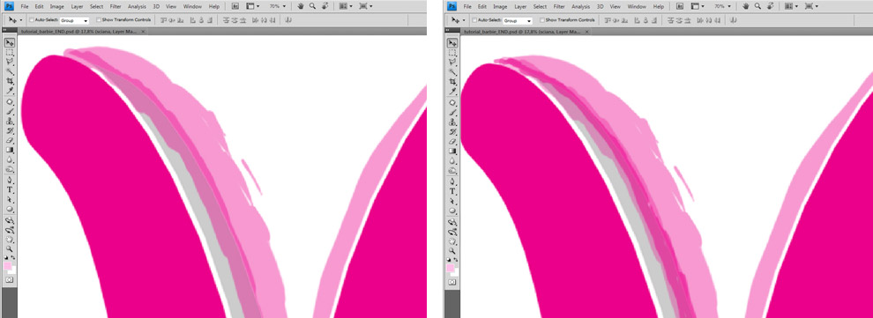Toggle Auto-Select checkbox in left screenshot
The height and width of the screenshot is (318, 873).
click(32, 20)
